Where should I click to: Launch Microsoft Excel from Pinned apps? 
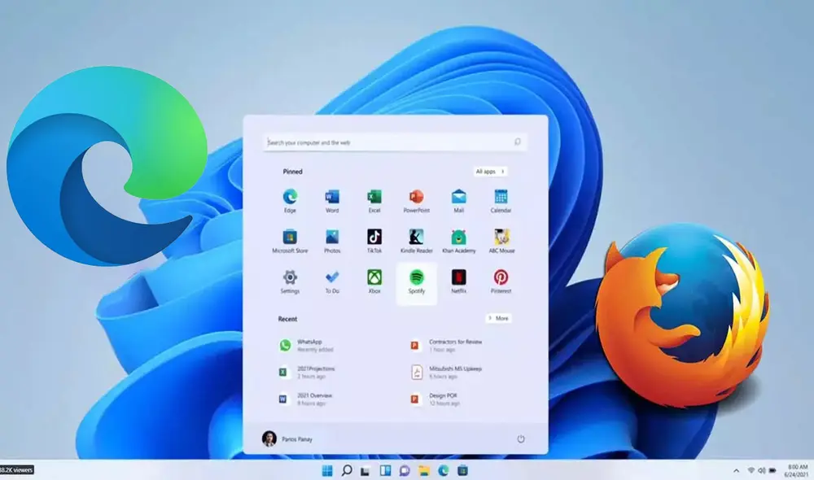tap(373, 199)
